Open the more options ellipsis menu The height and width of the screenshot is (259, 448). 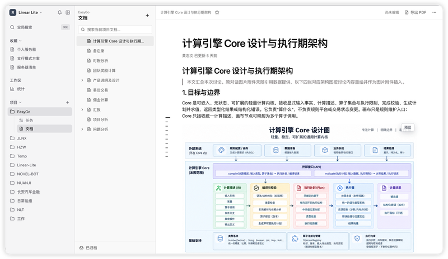(x=435, y=12)
